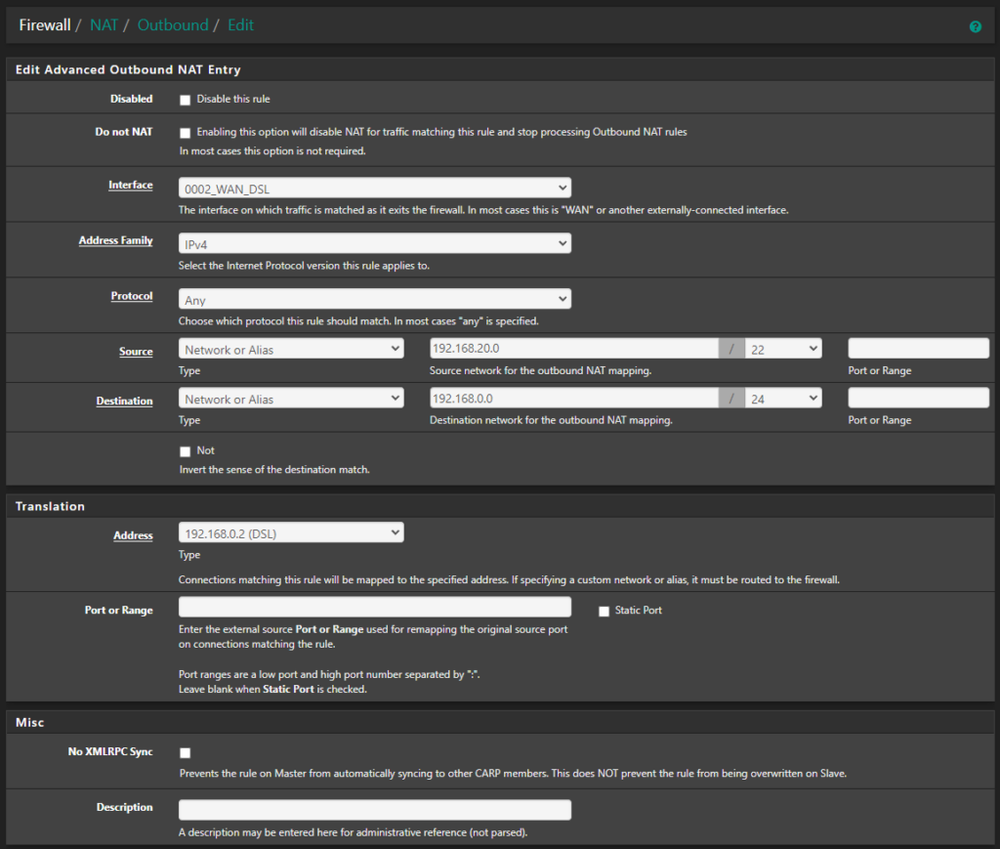
Task: Check the 'Not' checkbox to invert destination match
Action: click(185, 450)
